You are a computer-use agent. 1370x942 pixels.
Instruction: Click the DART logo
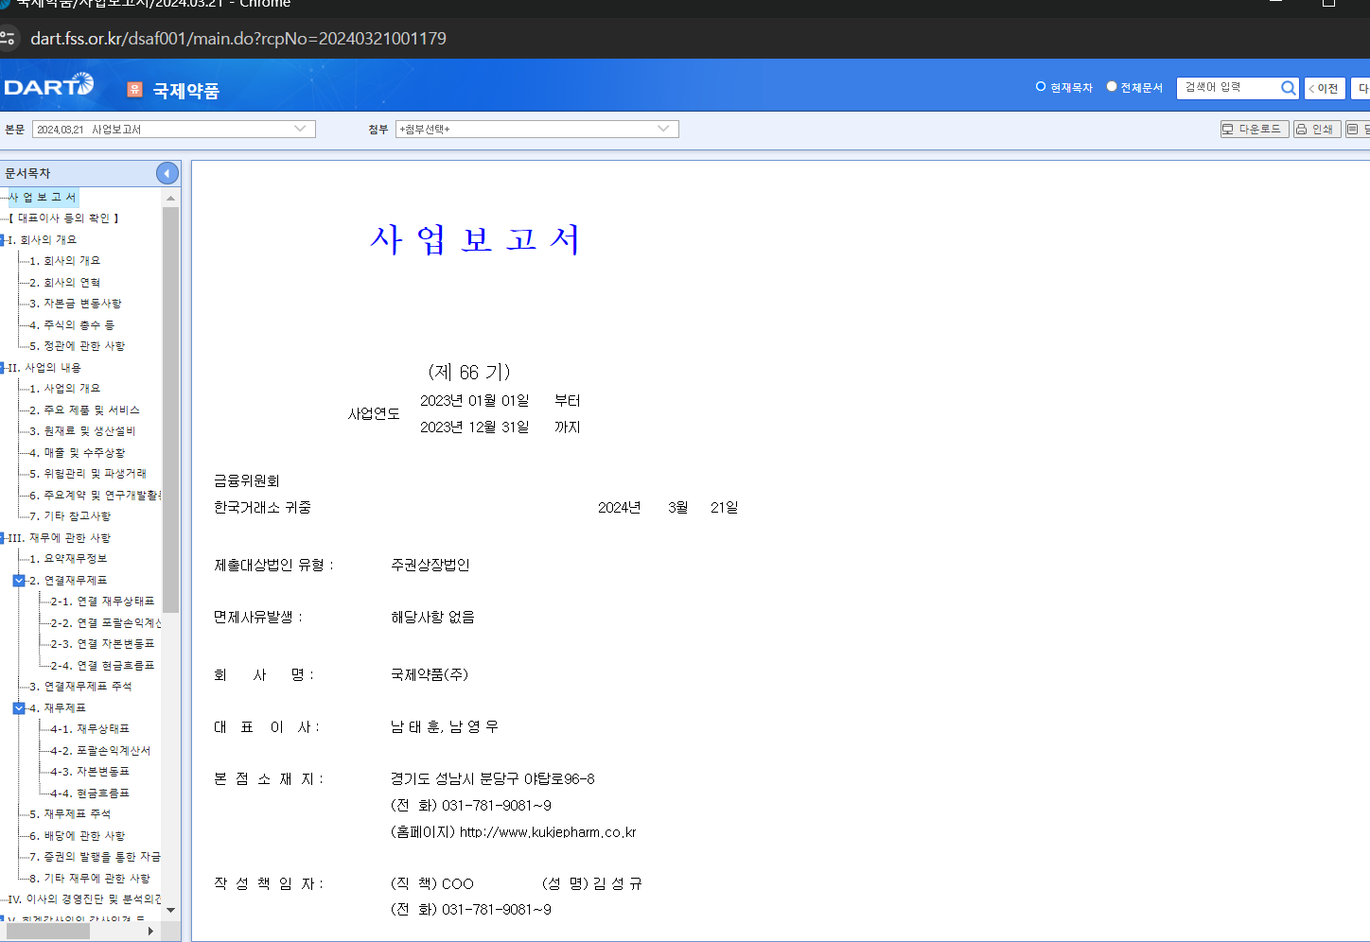pyautogui.click(x=49, y=85)
